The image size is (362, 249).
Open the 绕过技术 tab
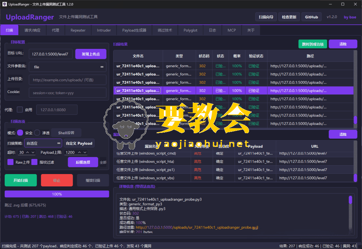click(x=165, y=30)
